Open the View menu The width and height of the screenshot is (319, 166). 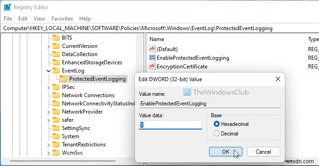[39, 19]
